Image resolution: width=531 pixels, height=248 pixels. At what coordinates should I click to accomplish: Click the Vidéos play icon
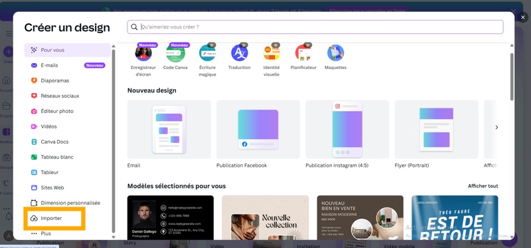coord(34,126)
